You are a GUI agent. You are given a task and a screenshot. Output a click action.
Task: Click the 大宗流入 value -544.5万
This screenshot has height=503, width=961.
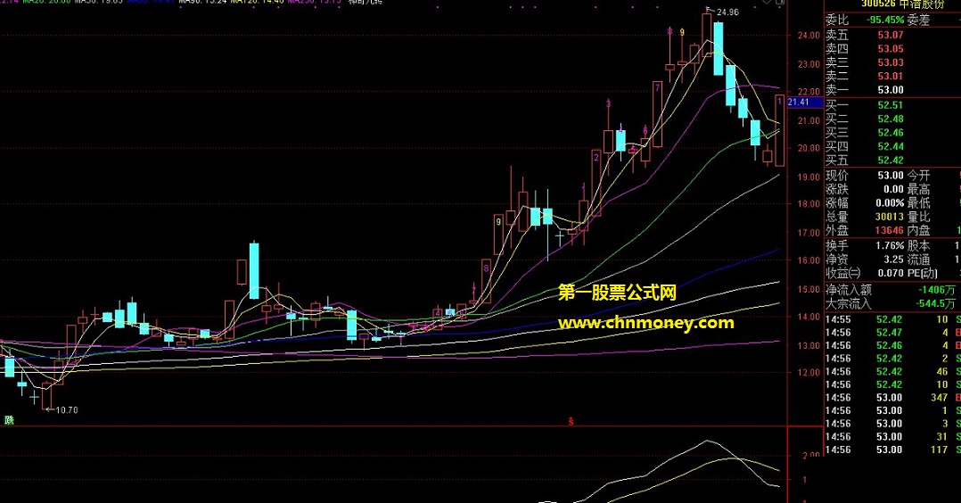click(x=935, y=303)
